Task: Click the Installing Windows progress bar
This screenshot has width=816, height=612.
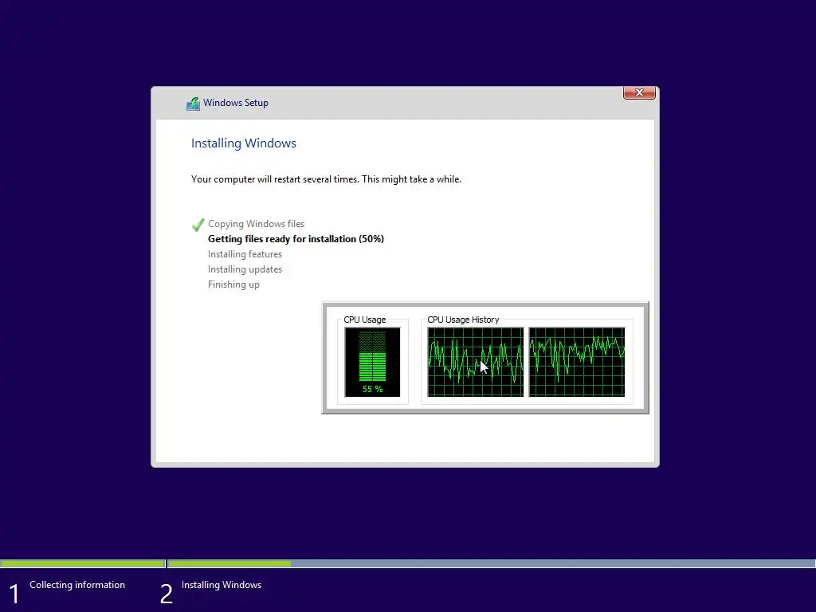Action: [x=491, y=563]
